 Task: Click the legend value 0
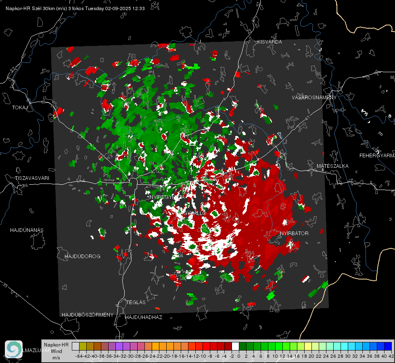(x=239, y=356)
